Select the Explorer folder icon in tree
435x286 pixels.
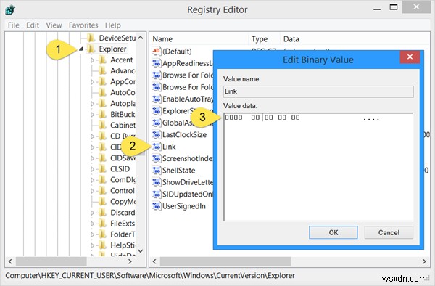point(91,49)
